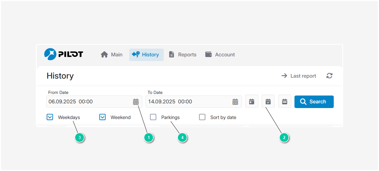Click the refresh icon beside Last report

tap(329, 76)
